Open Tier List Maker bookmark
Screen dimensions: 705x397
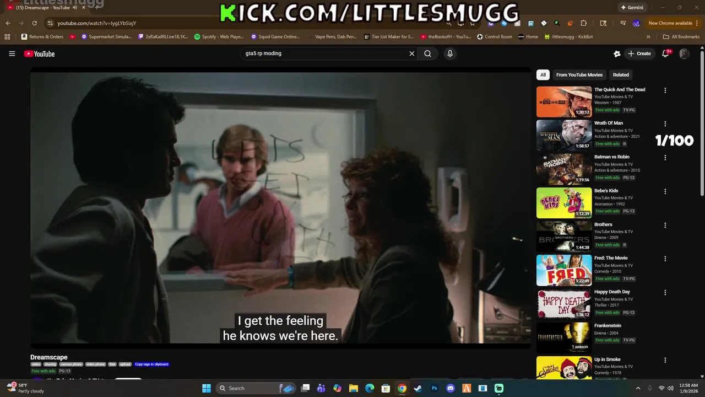pyautogui.click(x=389, y=37)
